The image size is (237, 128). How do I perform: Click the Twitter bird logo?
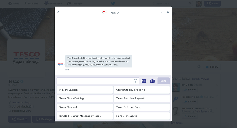click(x=113, y=4)
